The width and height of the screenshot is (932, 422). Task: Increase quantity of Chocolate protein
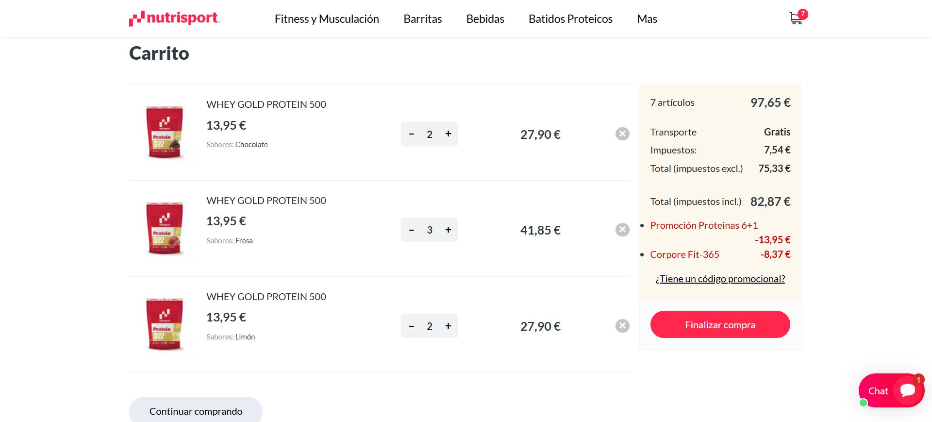(448, 134)
